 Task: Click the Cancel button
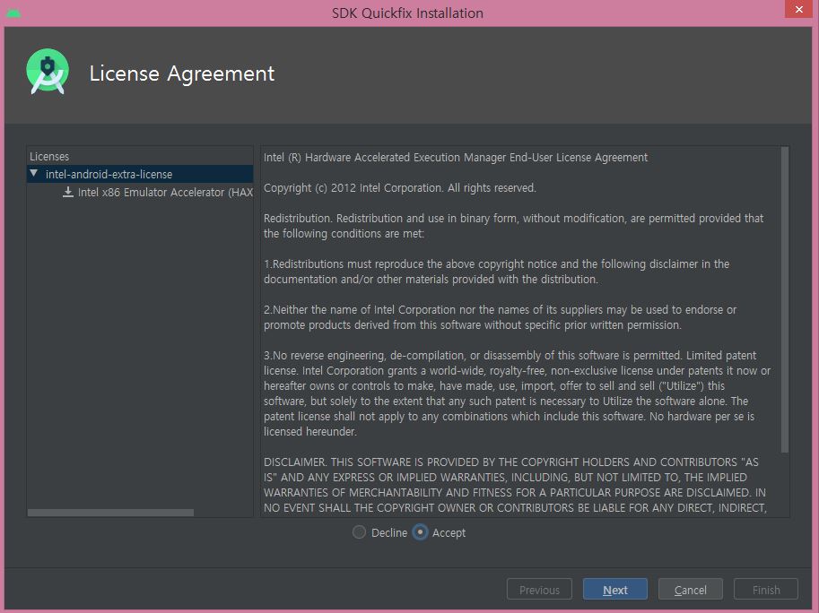pyautogui.click(x=691, y=590)
